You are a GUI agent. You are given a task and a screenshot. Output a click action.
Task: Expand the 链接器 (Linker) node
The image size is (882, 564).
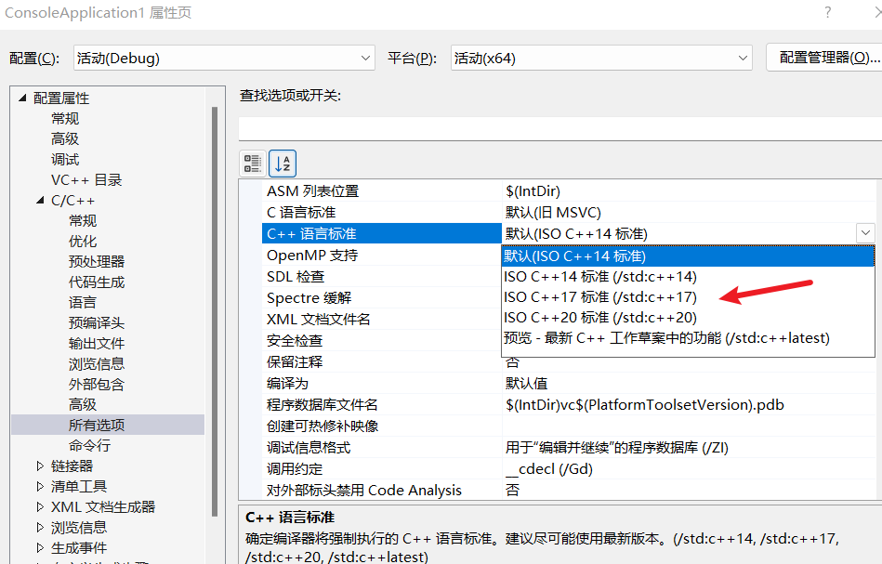click(40, 466)
